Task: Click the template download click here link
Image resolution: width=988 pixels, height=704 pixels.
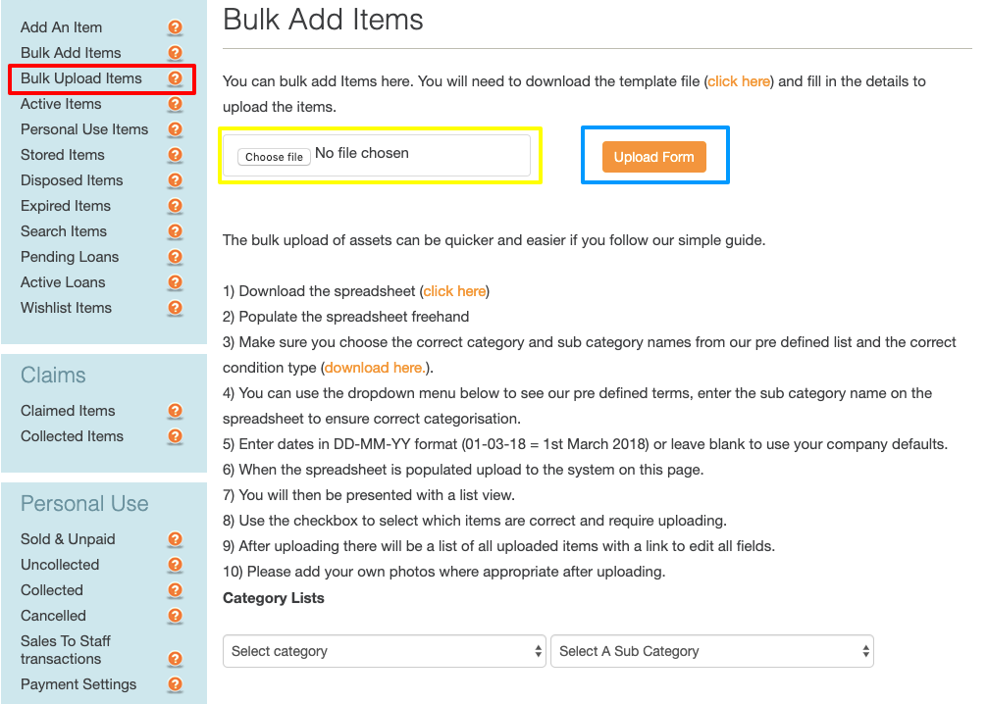Action: coord(739,81)
